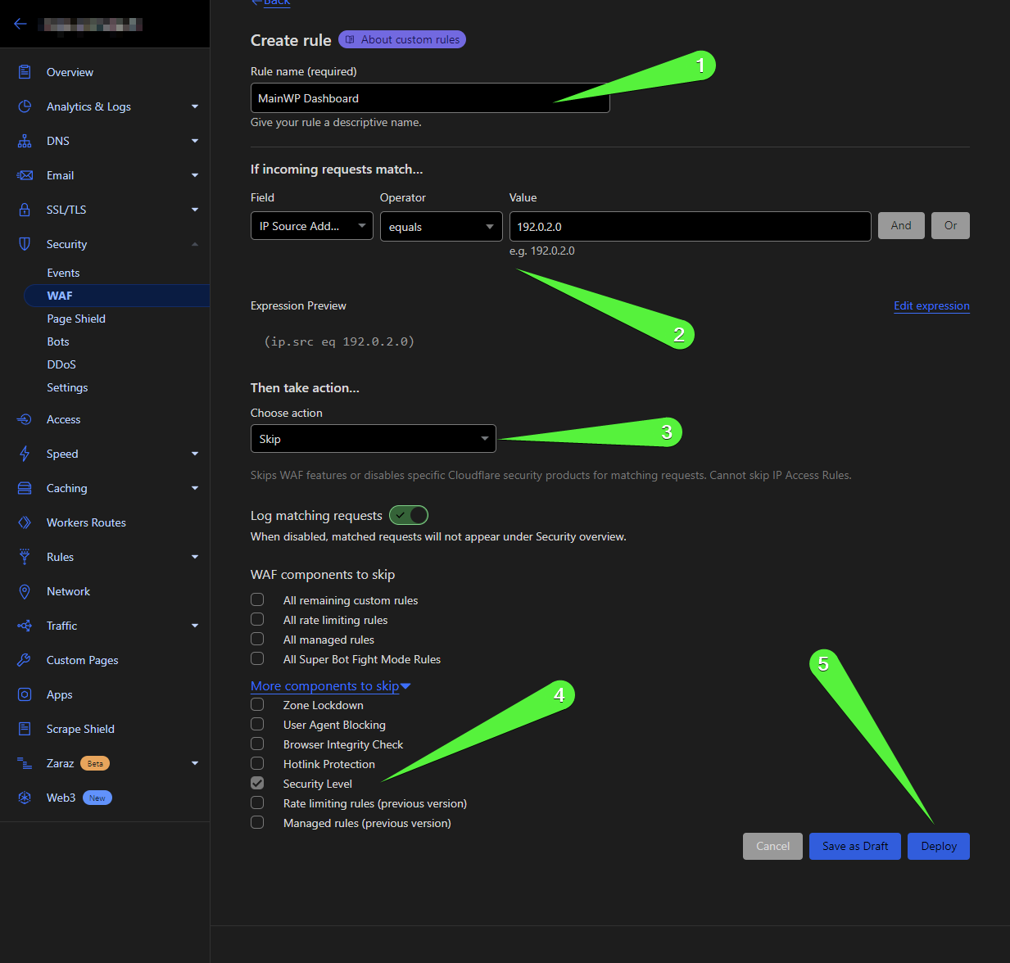Click the SSL/TLS padlock icon

tap(23, 210)
